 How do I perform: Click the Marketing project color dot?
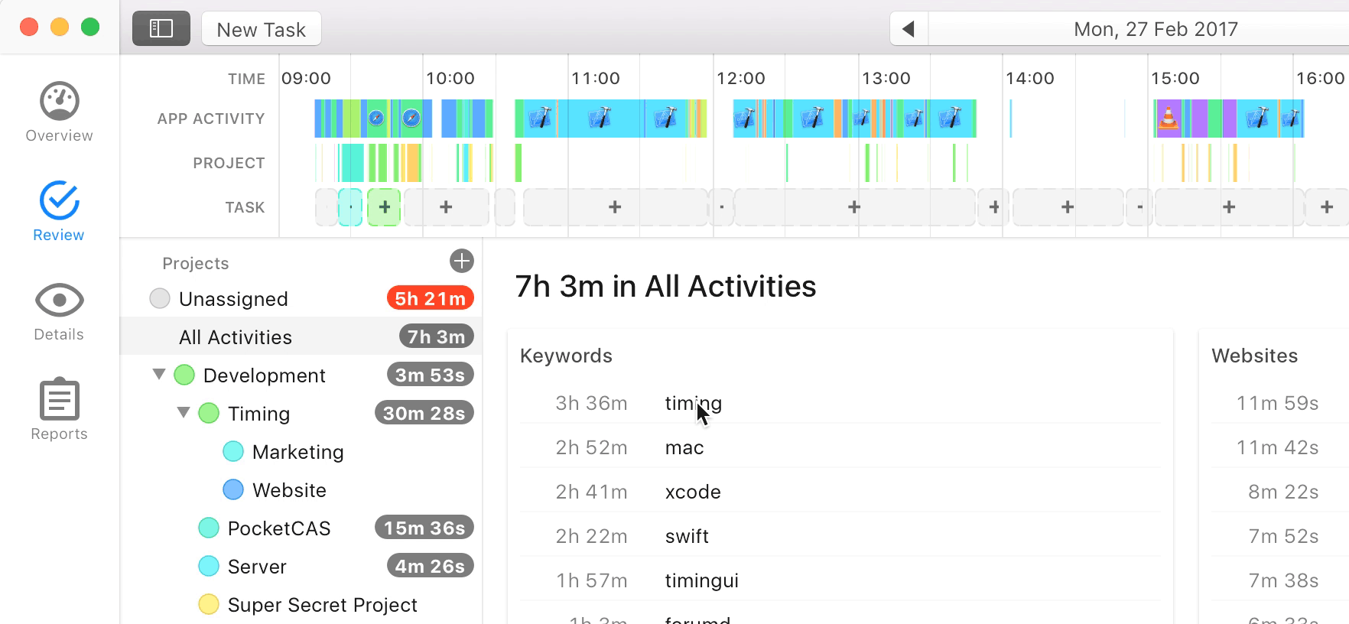233,452
